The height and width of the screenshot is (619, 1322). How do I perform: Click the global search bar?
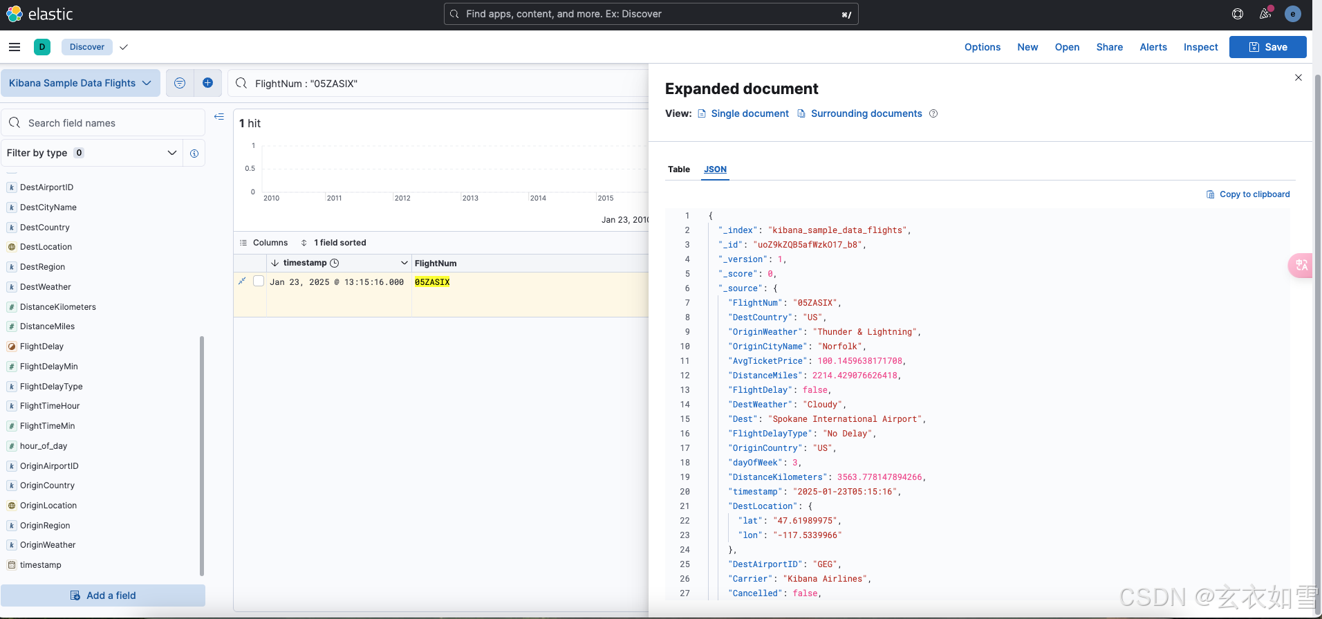(651, 14)
